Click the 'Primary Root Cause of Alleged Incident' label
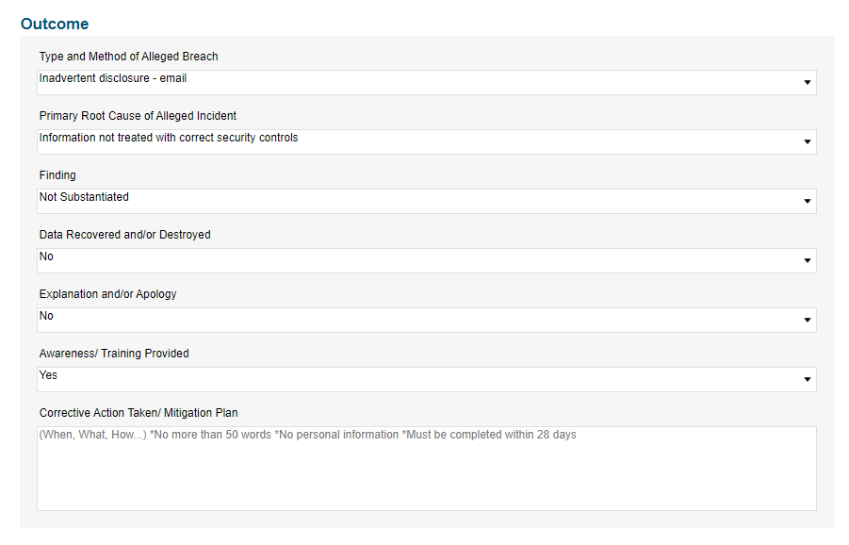Viewport: 849px width, 545px height. (138, 116)
